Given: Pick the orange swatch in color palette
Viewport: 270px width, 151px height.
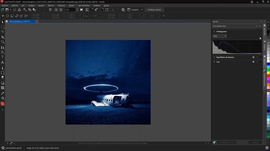Looking at the screenshot, I should point(268,85).
